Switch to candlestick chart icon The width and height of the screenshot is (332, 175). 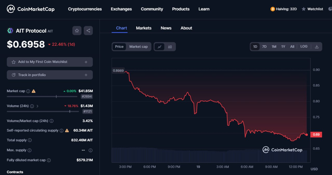pyautogui.click(x=170, y=47)
